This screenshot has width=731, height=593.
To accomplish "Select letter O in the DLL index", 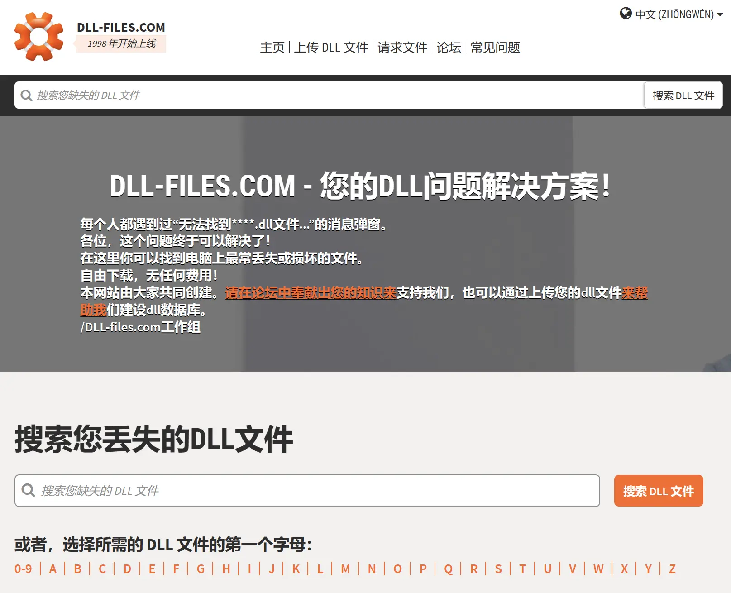I will 397,569.
